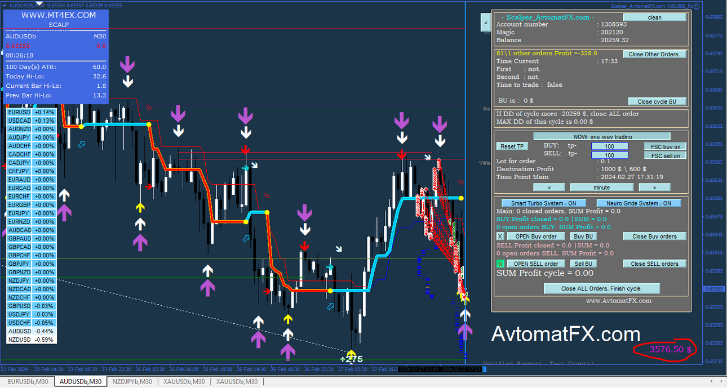Viewport: 727px width, 388px height.
Task: Step Time Point back with < button
Action: click(549, 187)
